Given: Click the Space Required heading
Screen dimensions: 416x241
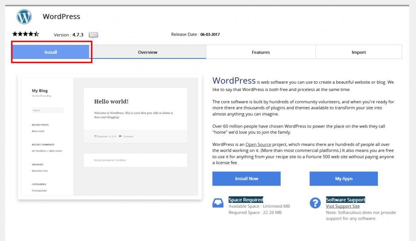Looking at the screenshot, I should 246,200.
